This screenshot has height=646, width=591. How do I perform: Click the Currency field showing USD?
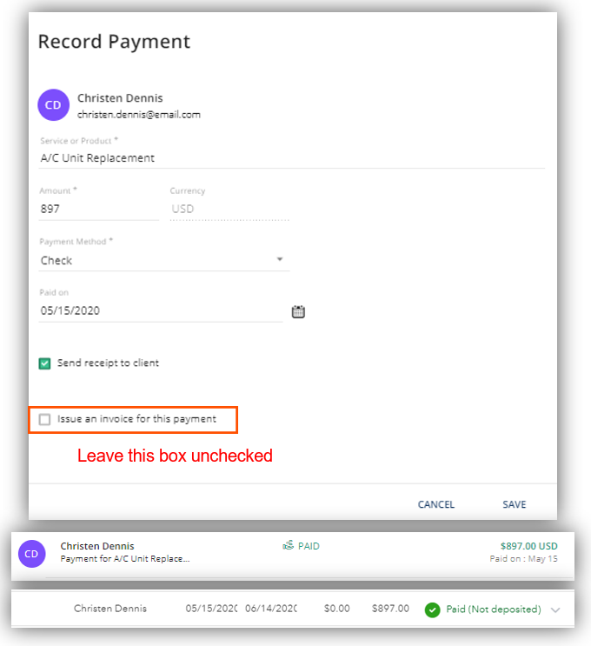229,209
